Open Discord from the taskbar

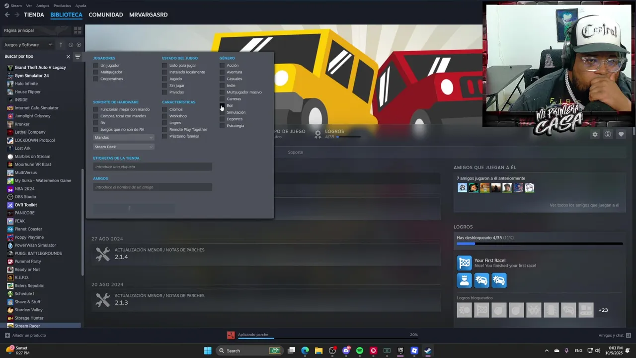[x=346, y=351]
